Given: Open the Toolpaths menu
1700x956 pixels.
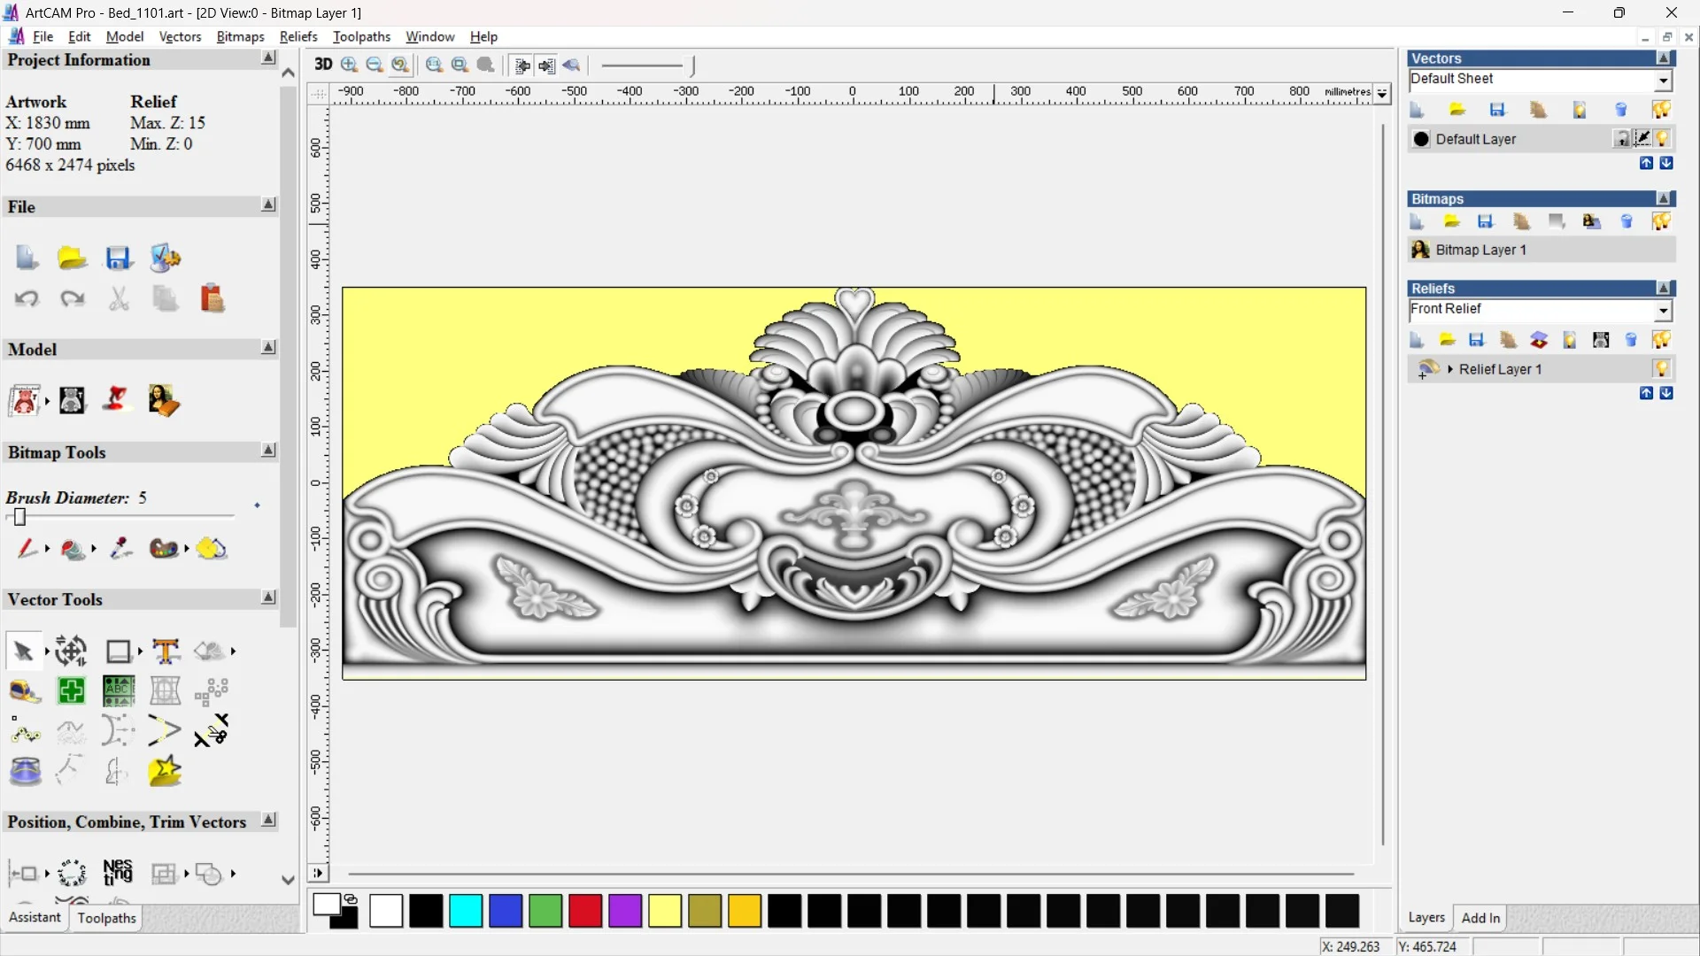Looking at the screenshot, I should point(361,36).
